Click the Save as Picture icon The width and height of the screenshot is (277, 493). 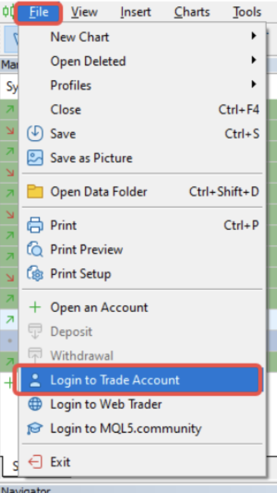pos(35,158)
